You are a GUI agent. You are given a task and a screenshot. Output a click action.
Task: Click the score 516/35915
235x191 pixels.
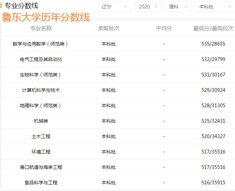click(213, 183)
